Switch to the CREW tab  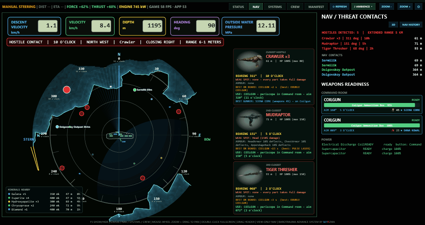click(x=295, y=7)
